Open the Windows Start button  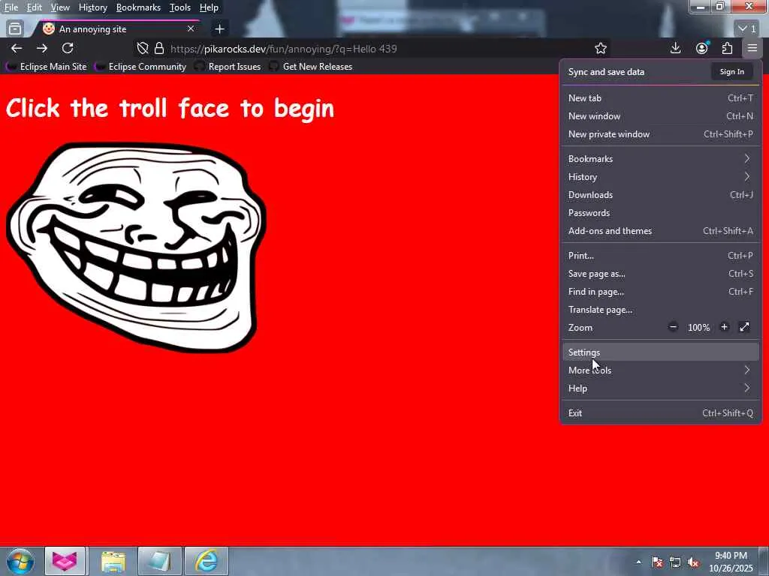coord(20,561)
